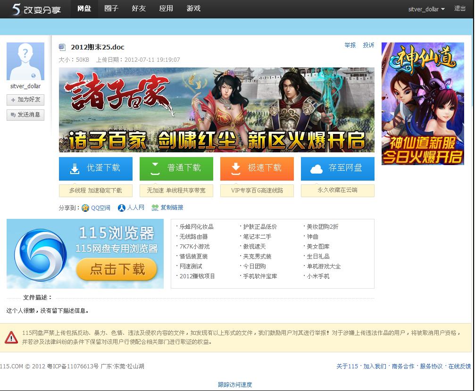Open 夹克男式装 link
The height and width of the screenshot is (391, 475).
click(x=257, y=257)
